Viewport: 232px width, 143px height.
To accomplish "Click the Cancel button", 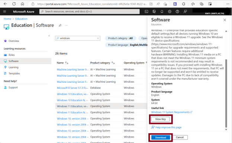I will point(180,137).
